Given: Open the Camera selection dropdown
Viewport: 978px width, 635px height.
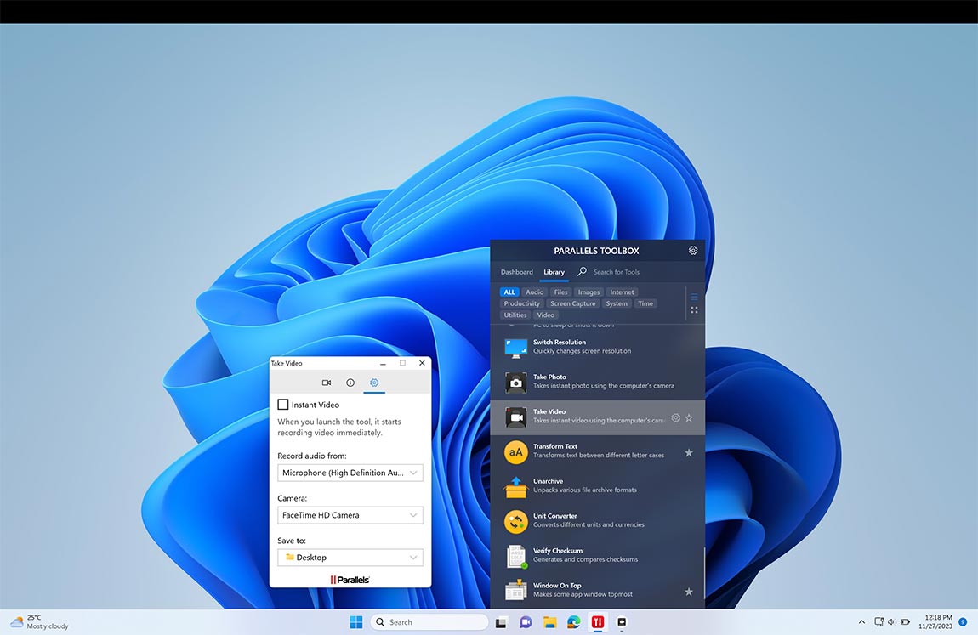Looking at the screenshot, I should [350, 515].
